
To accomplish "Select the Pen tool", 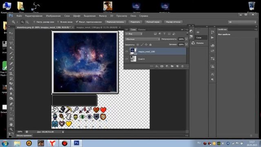I will 11,104.
